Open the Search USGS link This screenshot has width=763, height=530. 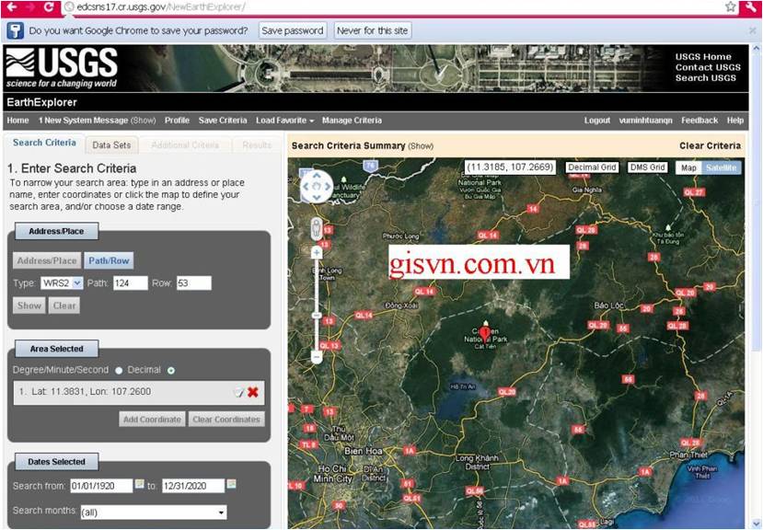pos(706,78)
